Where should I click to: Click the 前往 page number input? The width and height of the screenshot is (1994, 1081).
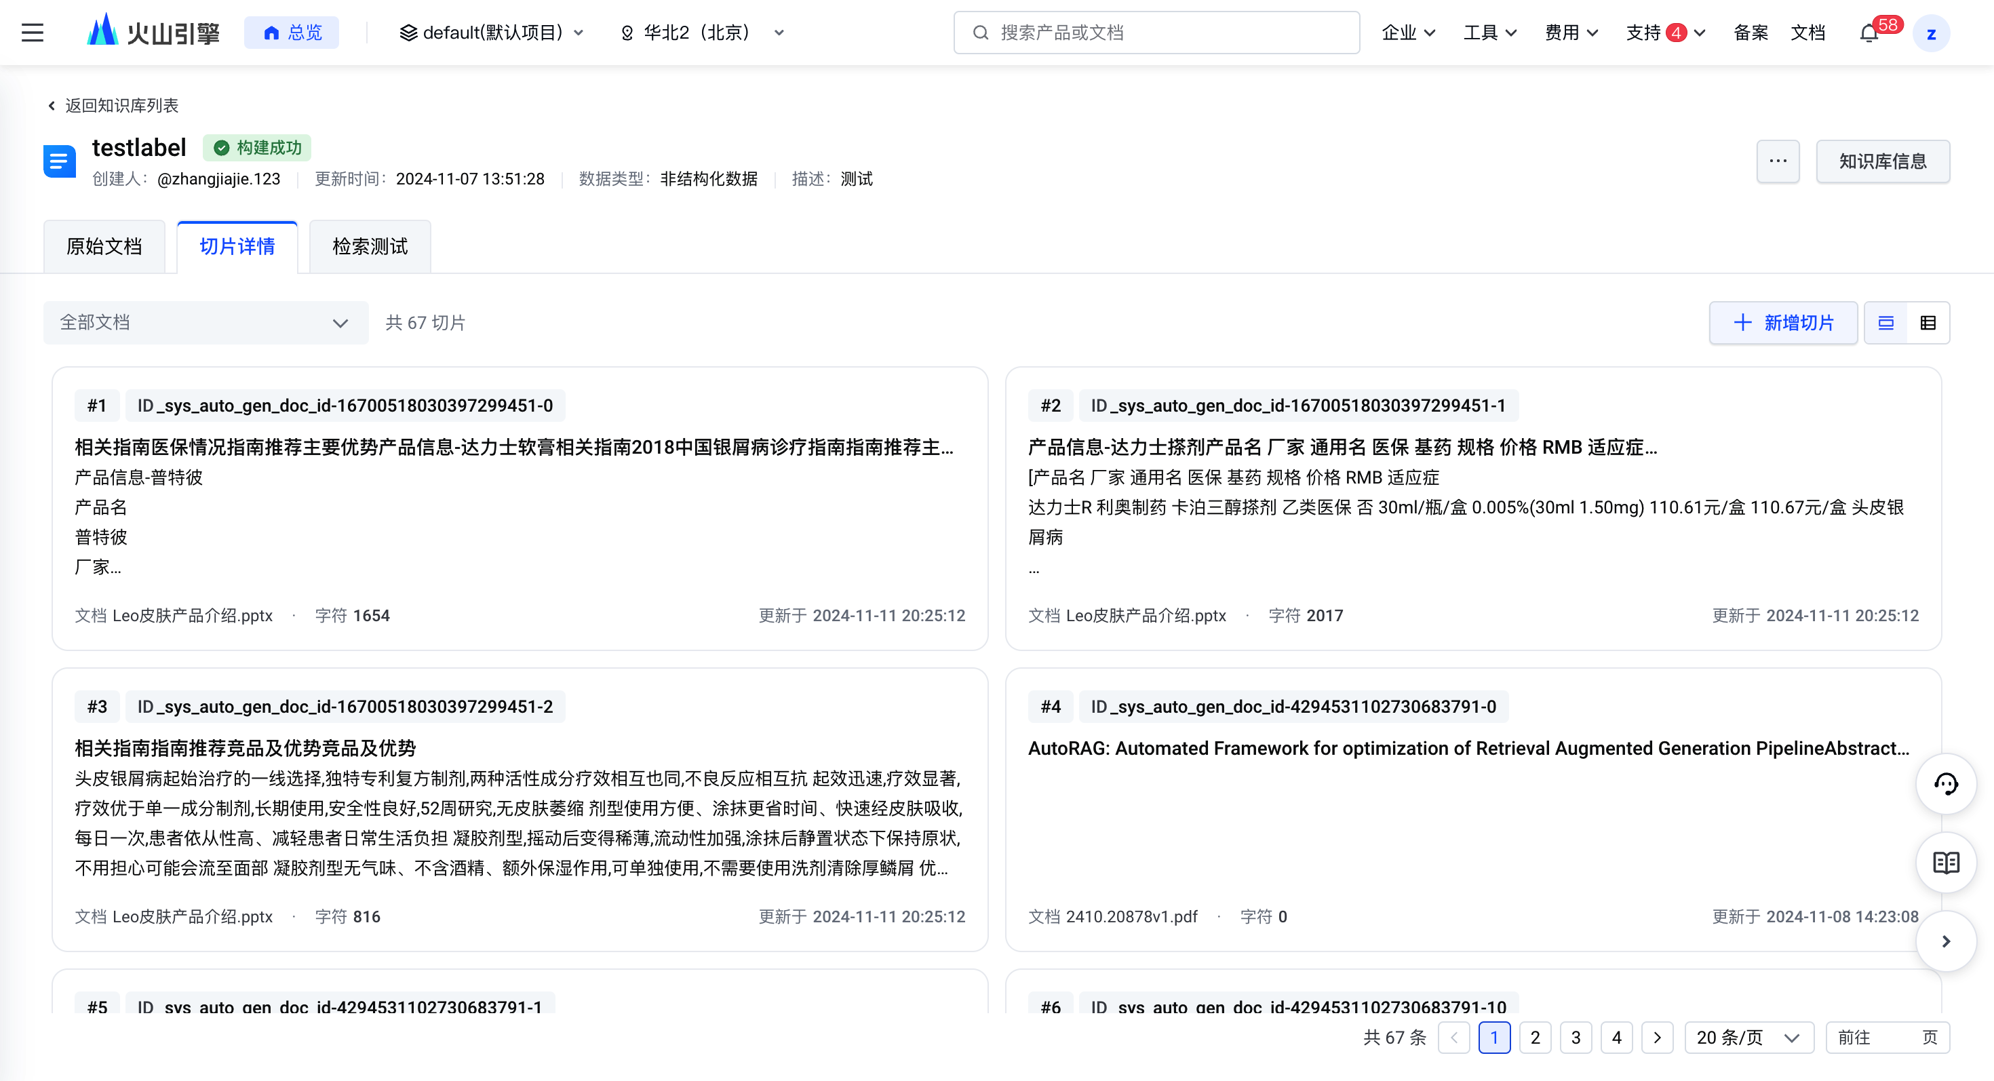point(1887,1037)
